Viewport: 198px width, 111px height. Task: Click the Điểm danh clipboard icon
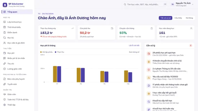pos(5,32)
